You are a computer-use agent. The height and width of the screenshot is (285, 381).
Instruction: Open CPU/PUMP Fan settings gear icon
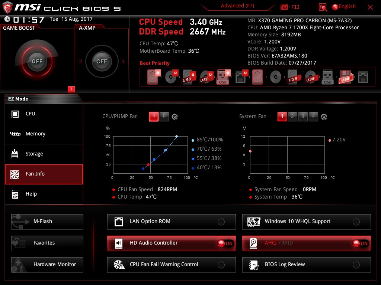(x=174, y=116)
